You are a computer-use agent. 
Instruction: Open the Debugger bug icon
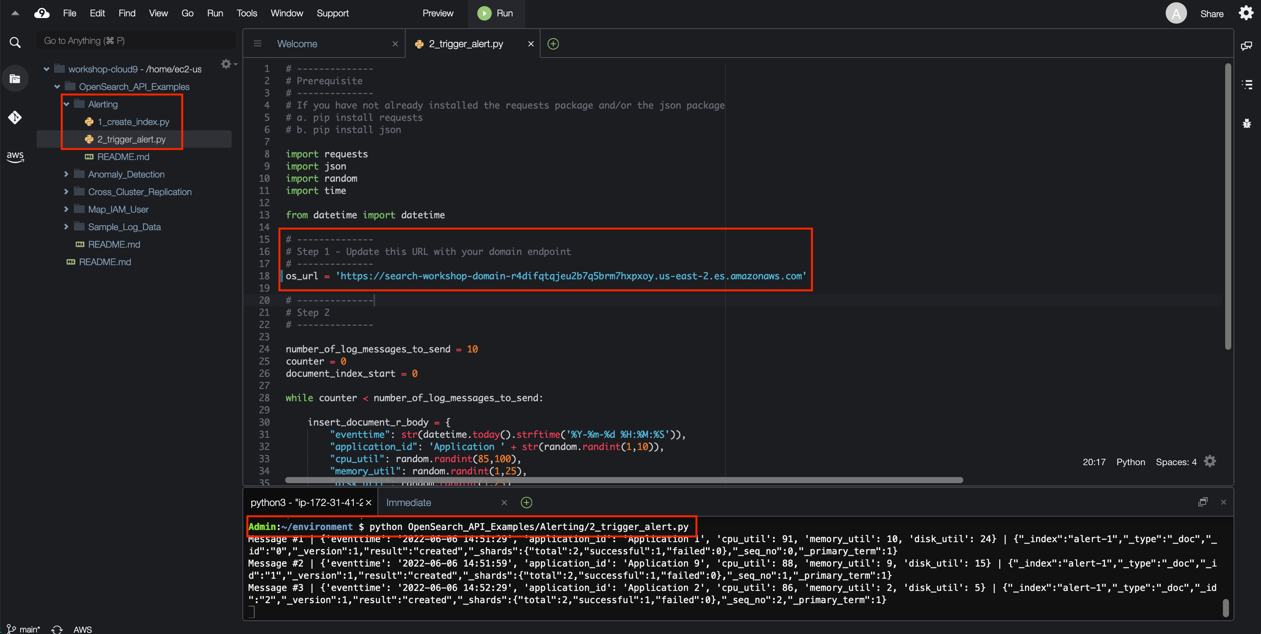click(1247, 123)
